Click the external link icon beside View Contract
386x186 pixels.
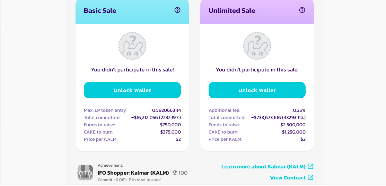[311, 177]
